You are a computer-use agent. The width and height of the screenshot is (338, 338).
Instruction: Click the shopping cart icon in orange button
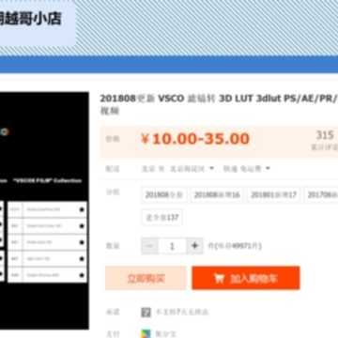point(219,278)
